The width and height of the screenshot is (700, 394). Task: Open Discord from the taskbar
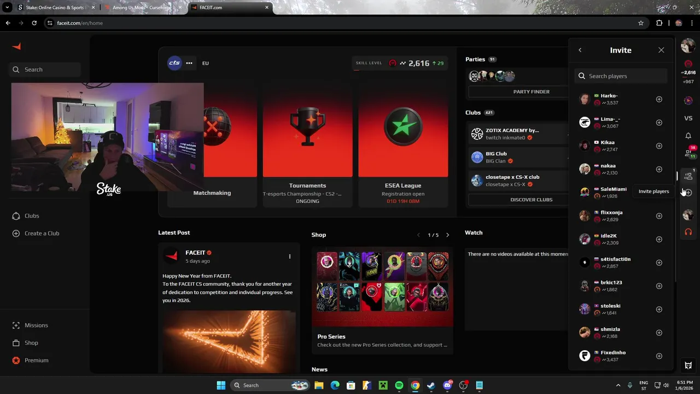447,385
